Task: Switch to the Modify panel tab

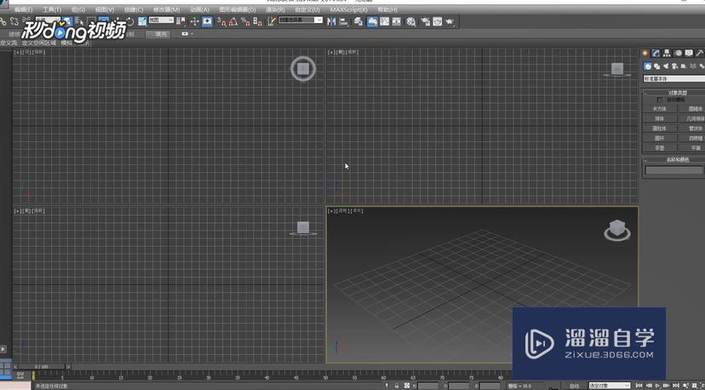Action: point(656,54)
